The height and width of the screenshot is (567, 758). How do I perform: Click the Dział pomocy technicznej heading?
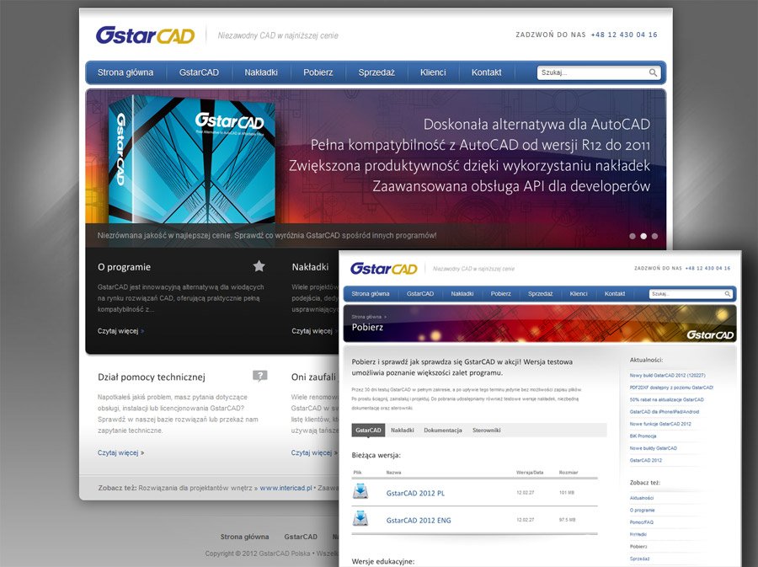[152, 377]
